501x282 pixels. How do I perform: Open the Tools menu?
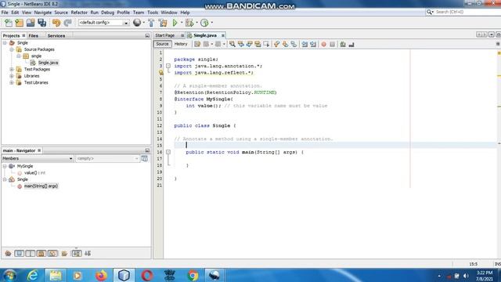153,13
